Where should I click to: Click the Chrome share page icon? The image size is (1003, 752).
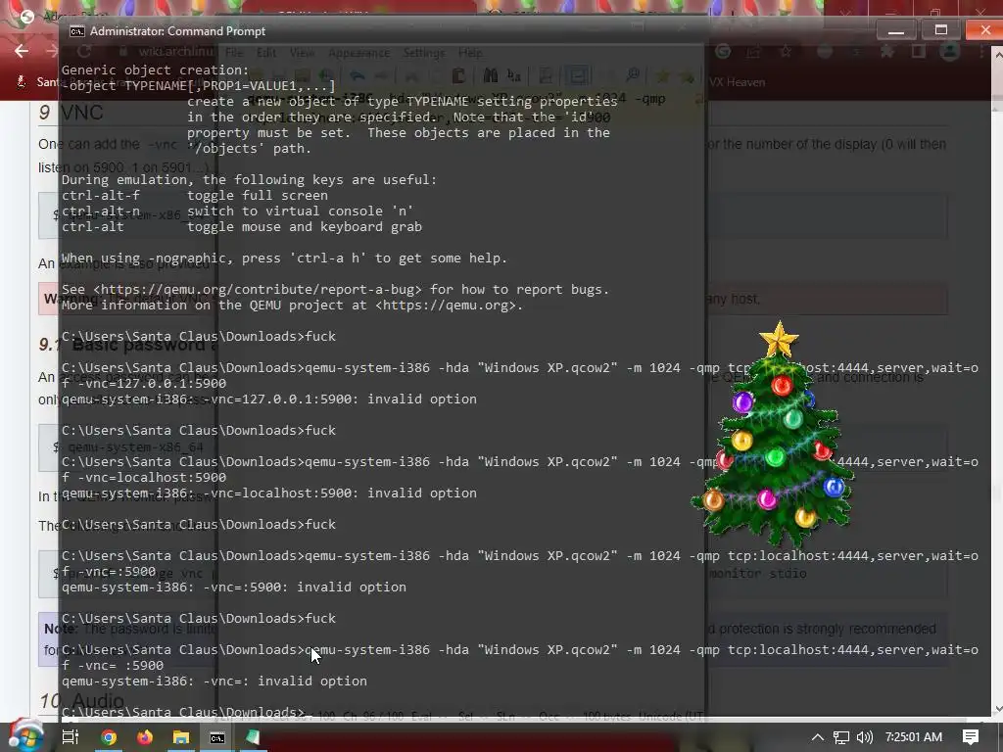click(x=754, y=52)
